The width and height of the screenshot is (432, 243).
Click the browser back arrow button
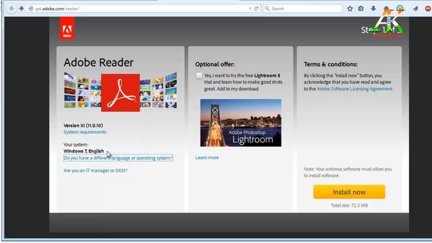pos(11,9)
